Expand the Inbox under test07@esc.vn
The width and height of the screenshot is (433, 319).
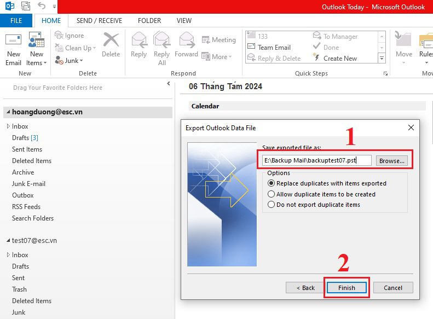coord(8,254)
